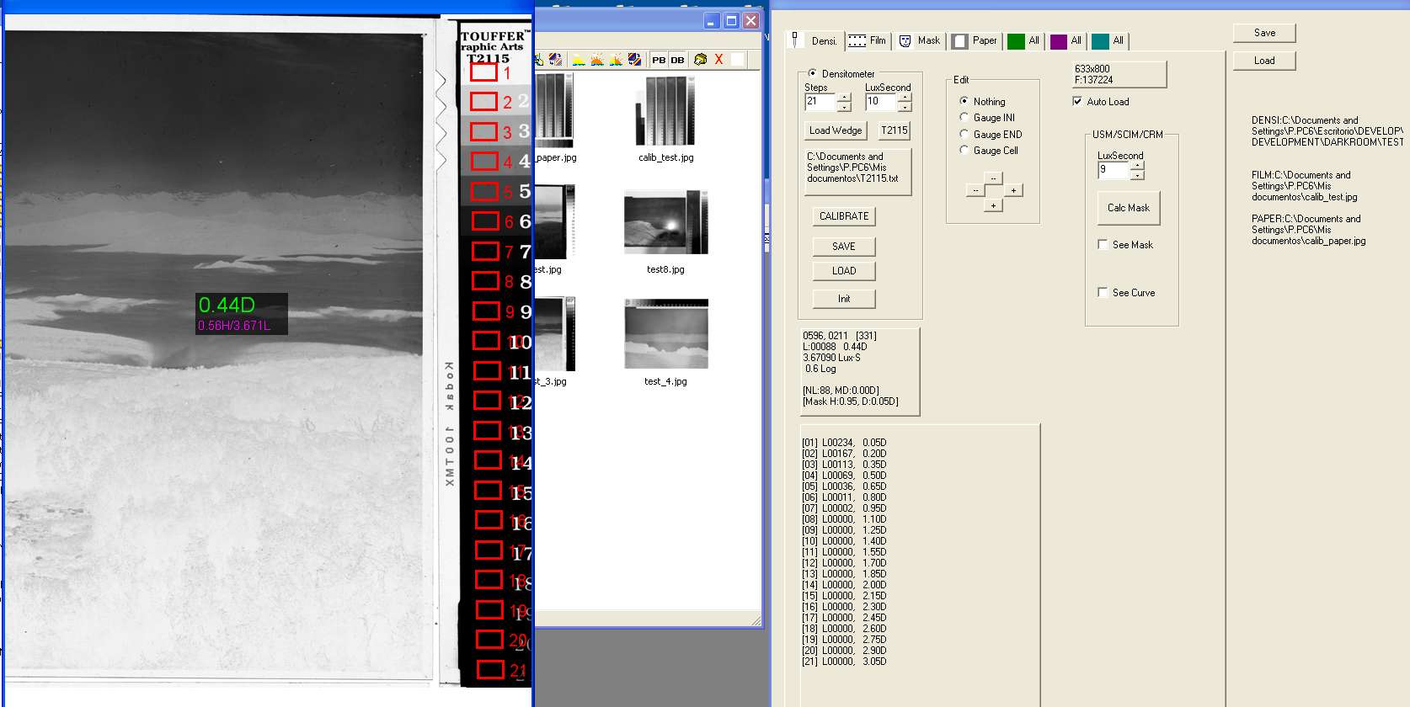Open the purple All tab
The image size is (1410, 707).
pyautogui.click(x=1066, y=40)
